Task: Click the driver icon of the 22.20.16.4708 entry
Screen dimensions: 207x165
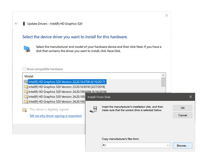Action: coord(26,82)
